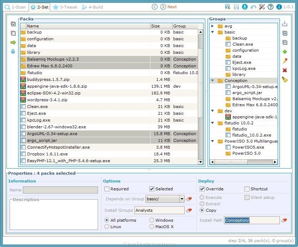Open settings with the wrench tools icon
This screenshot has width=298, height=247.
tap(262, 7)
